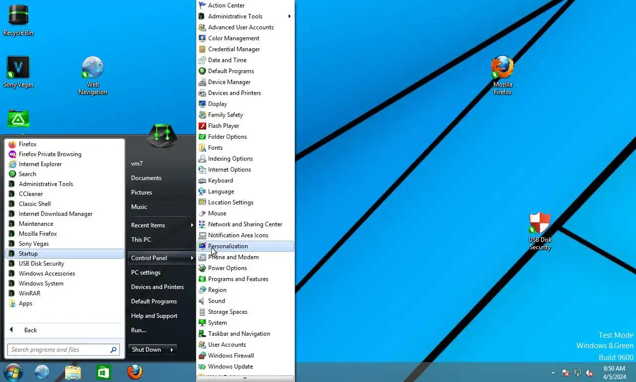This screenshot has width=636, height=382.
Task: Open the Recycle Bin desktop icon
Action: click(18, 20)
